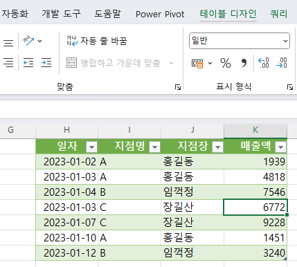Select the cell with value 1451
This screenshot has height=267, width=297.
click(x=255, y=238)
